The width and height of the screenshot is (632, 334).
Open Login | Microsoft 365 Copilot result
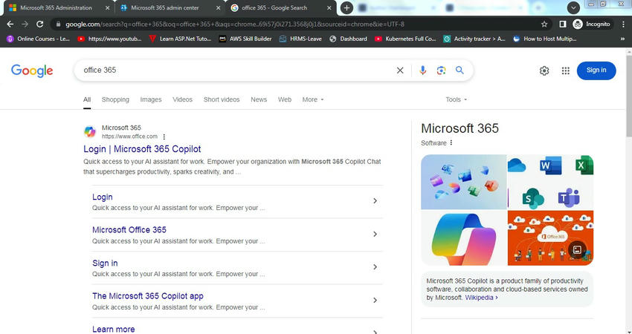[x=142, y=149]
